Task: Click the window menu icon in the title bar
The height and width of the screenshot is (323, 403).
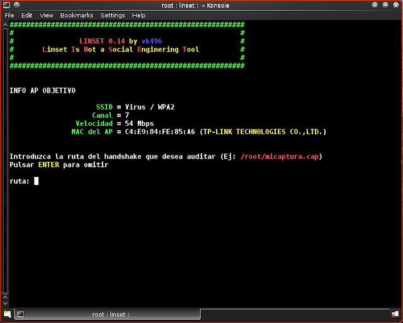Action: pos(7,5)
